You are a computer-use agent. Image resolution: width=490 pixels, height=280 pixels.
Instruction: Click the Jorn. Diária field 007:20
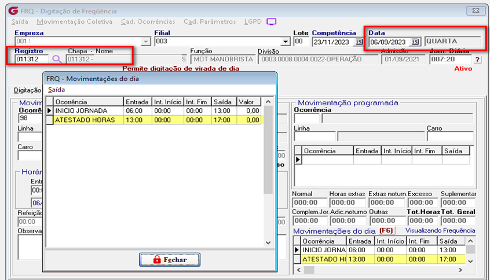click(450, 60)
